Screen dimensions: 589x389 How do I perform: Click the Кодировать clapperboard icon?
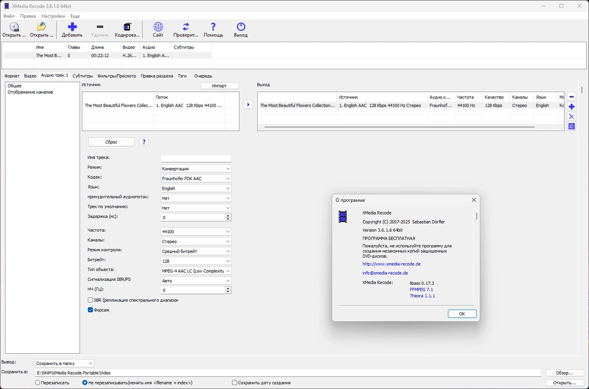click(128, 27)
